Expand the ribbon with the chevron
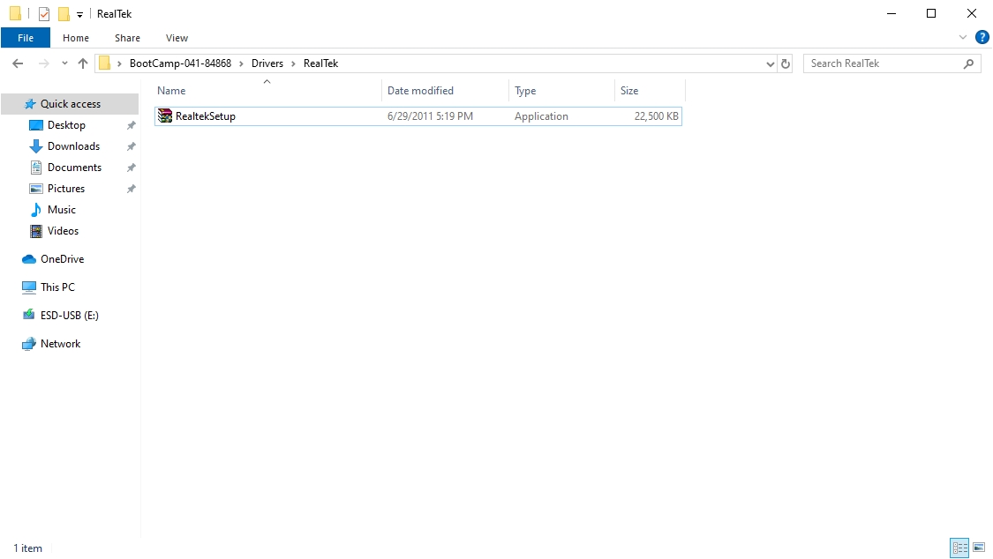The width and height of the screenshot is (993, 559). coord(963,37)
